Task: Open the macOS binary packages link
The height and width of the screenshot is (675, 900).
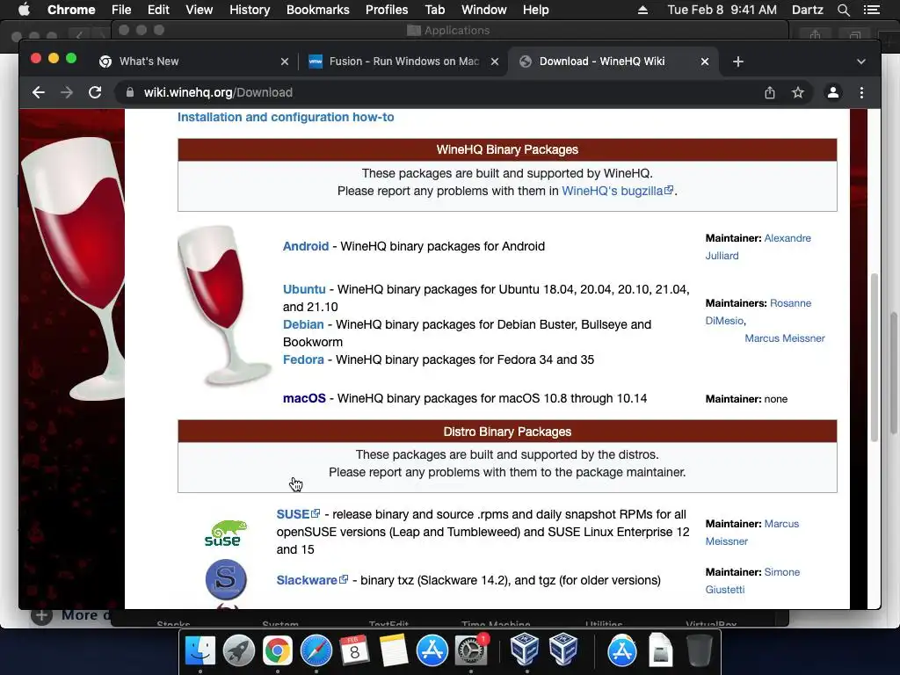Action: (304, 398)
